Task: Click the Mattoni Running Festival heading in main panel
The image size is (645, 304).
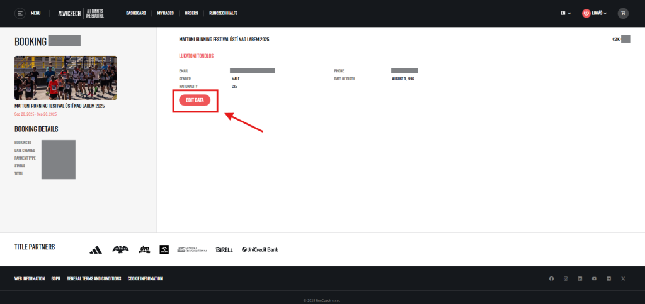Action: (224, 40)
